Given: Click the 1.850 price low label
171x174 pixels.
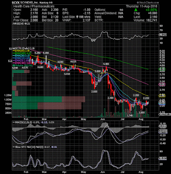Looking at the screenshot, I should click(141, 112).
